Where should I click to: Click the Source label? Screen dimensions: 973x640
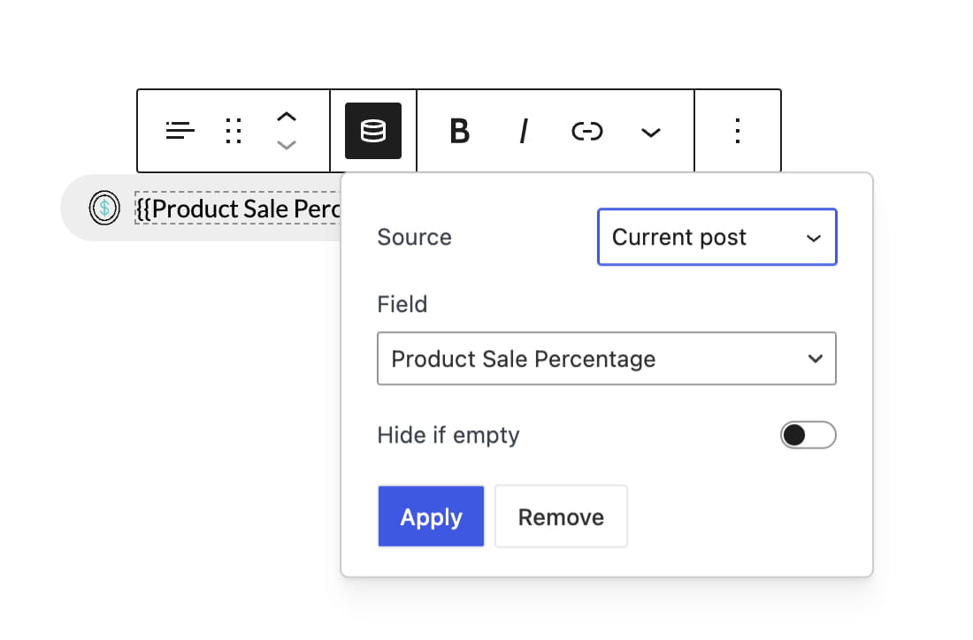tap(415, 237)
